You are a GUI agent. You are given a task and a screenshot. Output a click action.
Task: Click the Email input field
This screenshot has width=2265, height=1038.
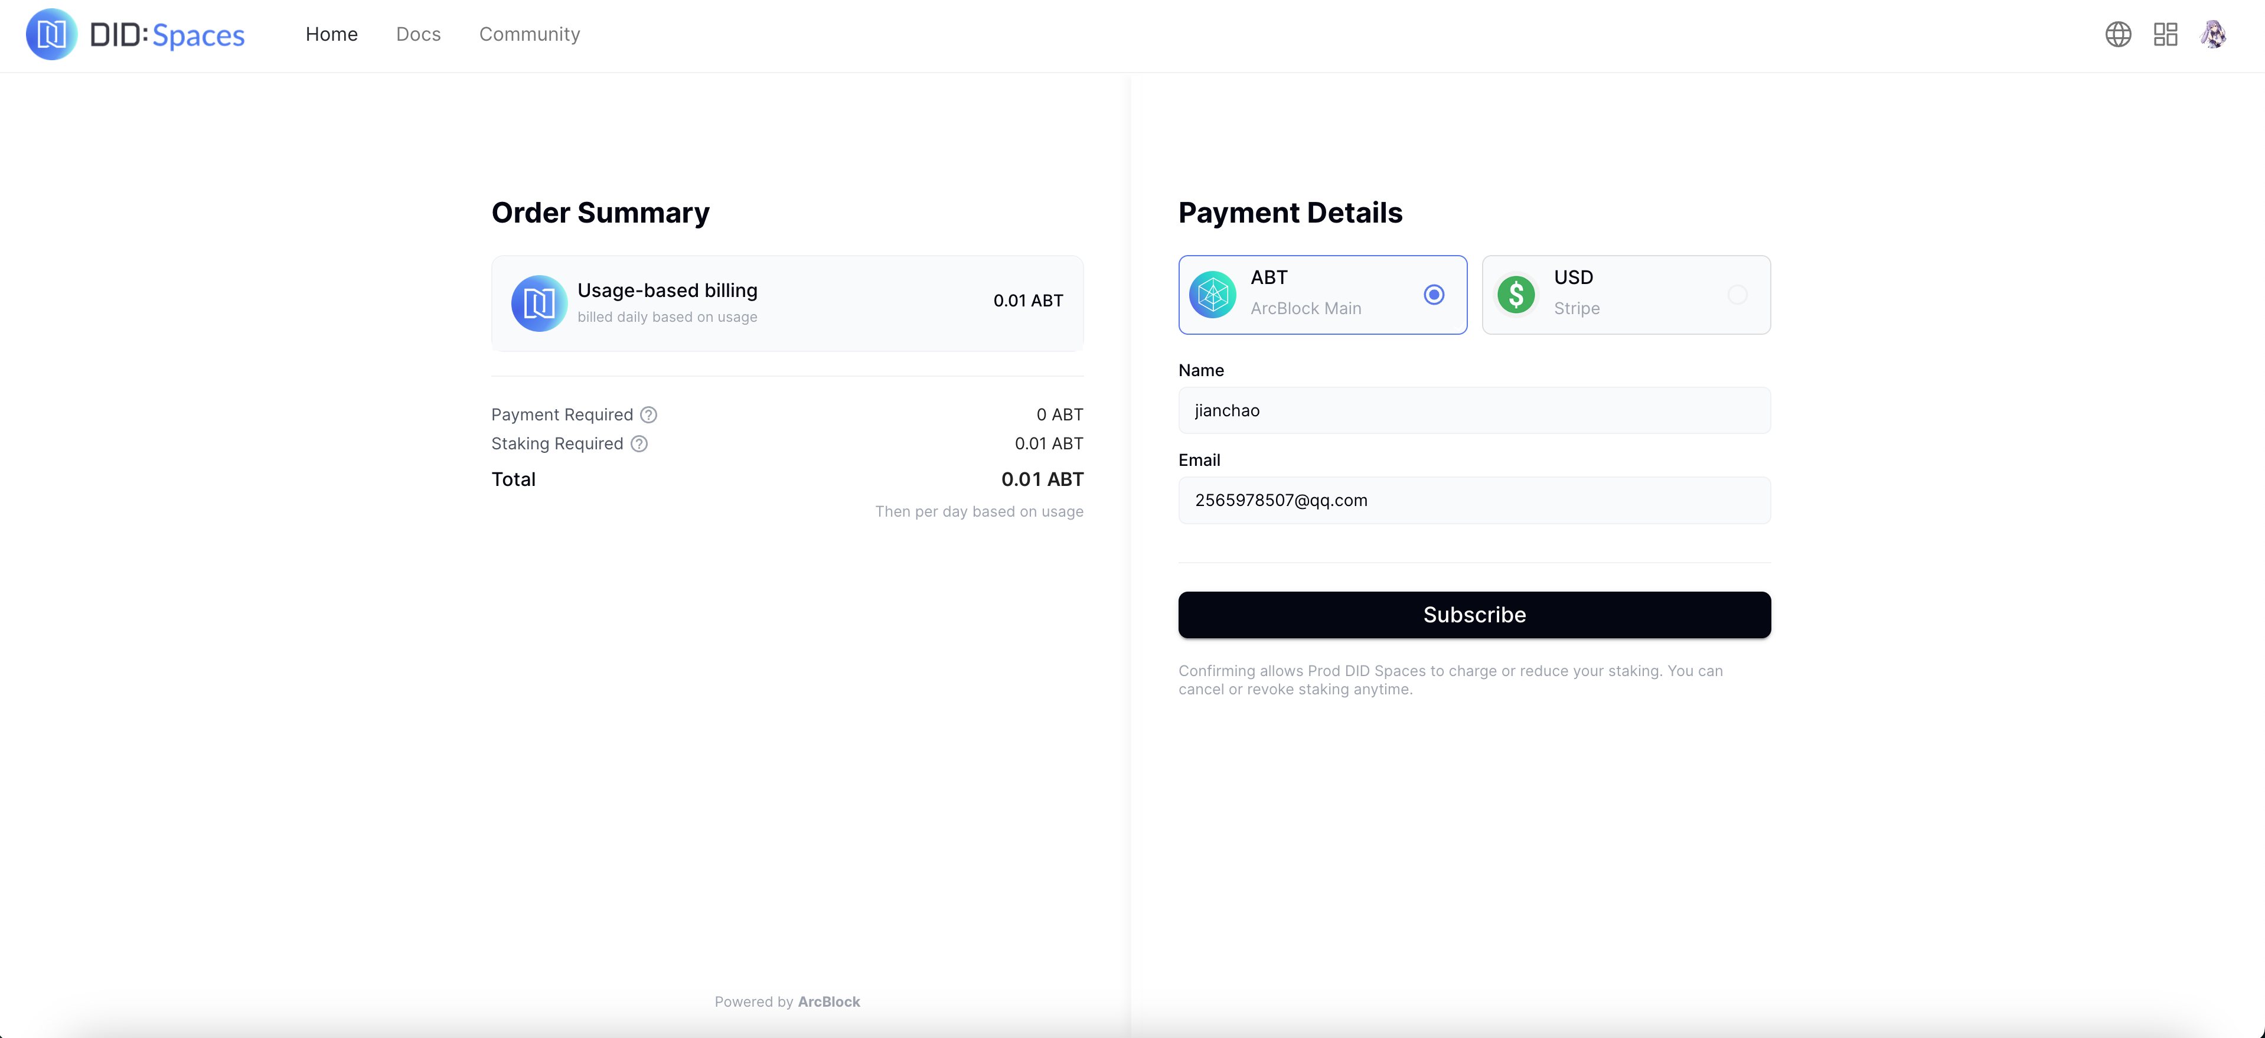click(x=1474, y=500)
